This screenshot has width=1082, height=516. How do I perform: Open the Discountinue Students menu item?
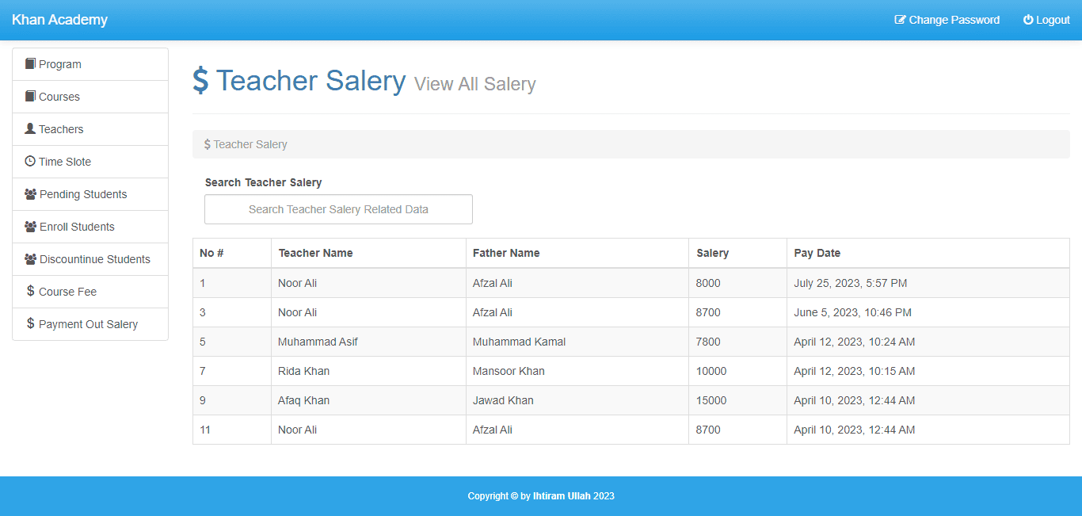click(x=94, y=259)
